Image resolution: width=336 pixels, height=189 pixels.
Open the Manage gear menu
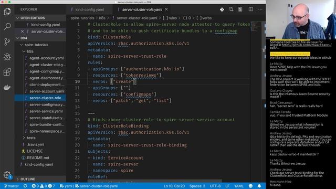(x=7, y=175)
